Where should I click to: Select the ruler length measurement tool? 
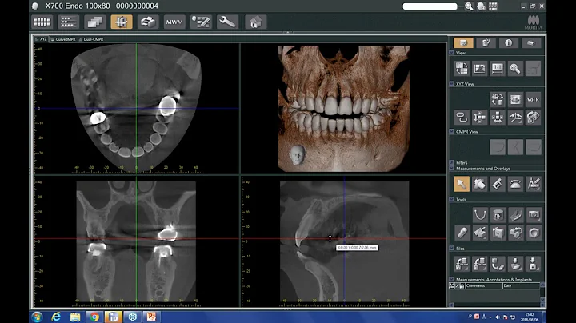(x=498, y=184)
